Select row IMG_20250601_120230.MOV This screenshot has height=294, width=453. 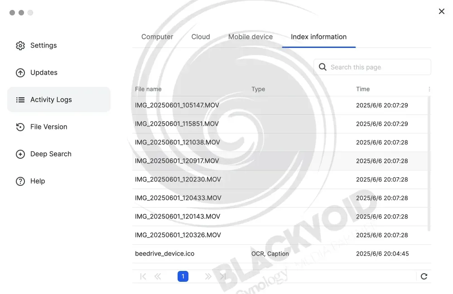click(x=282, y=180)
